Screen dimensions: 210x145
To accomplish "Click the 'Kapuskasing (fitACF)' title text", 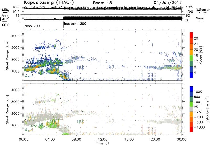I will pyautogui.click(x=49, y=2).
